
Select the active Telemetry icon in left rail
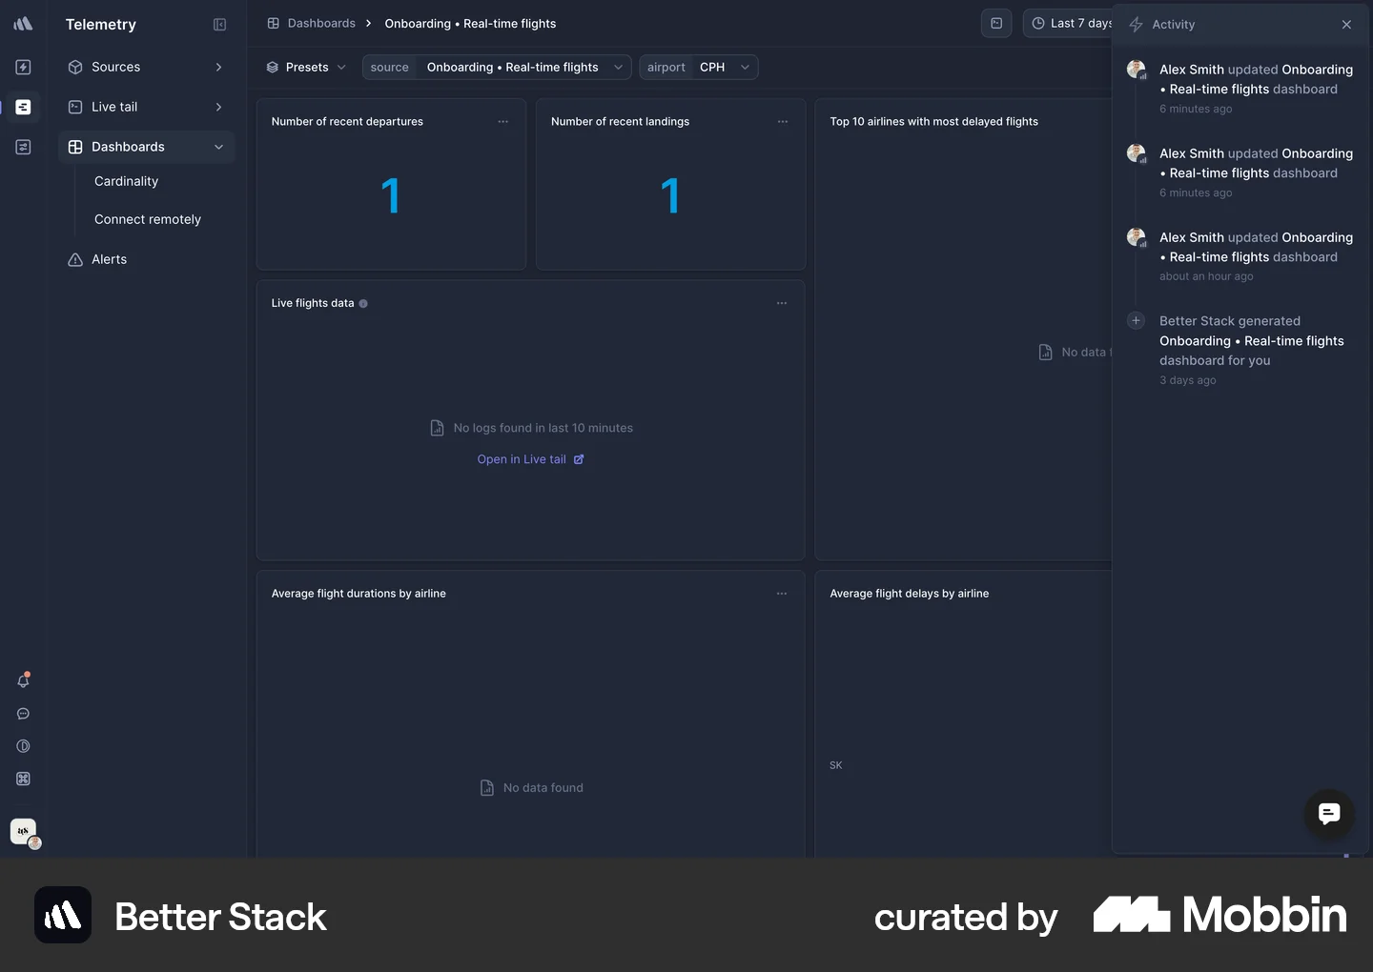(23, 107)
